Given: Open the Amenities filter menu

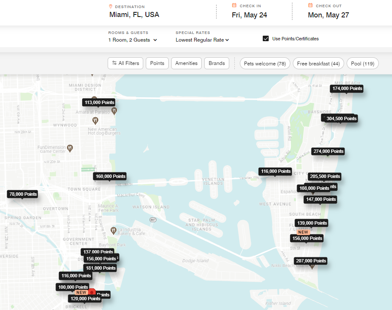Looking at the screenshot, I should coord(186,63).
